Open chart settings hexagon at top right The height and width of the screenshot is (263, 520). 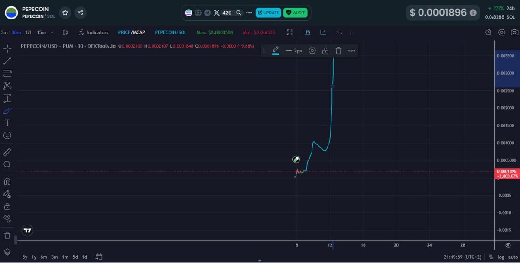coord(501,32)
